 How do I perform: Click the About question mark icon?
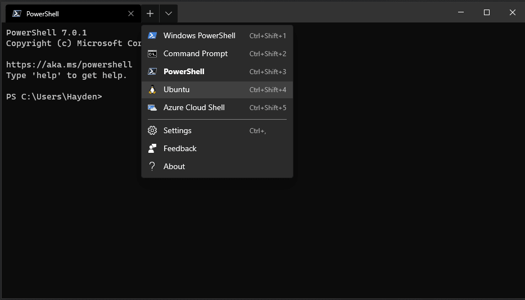152,166
